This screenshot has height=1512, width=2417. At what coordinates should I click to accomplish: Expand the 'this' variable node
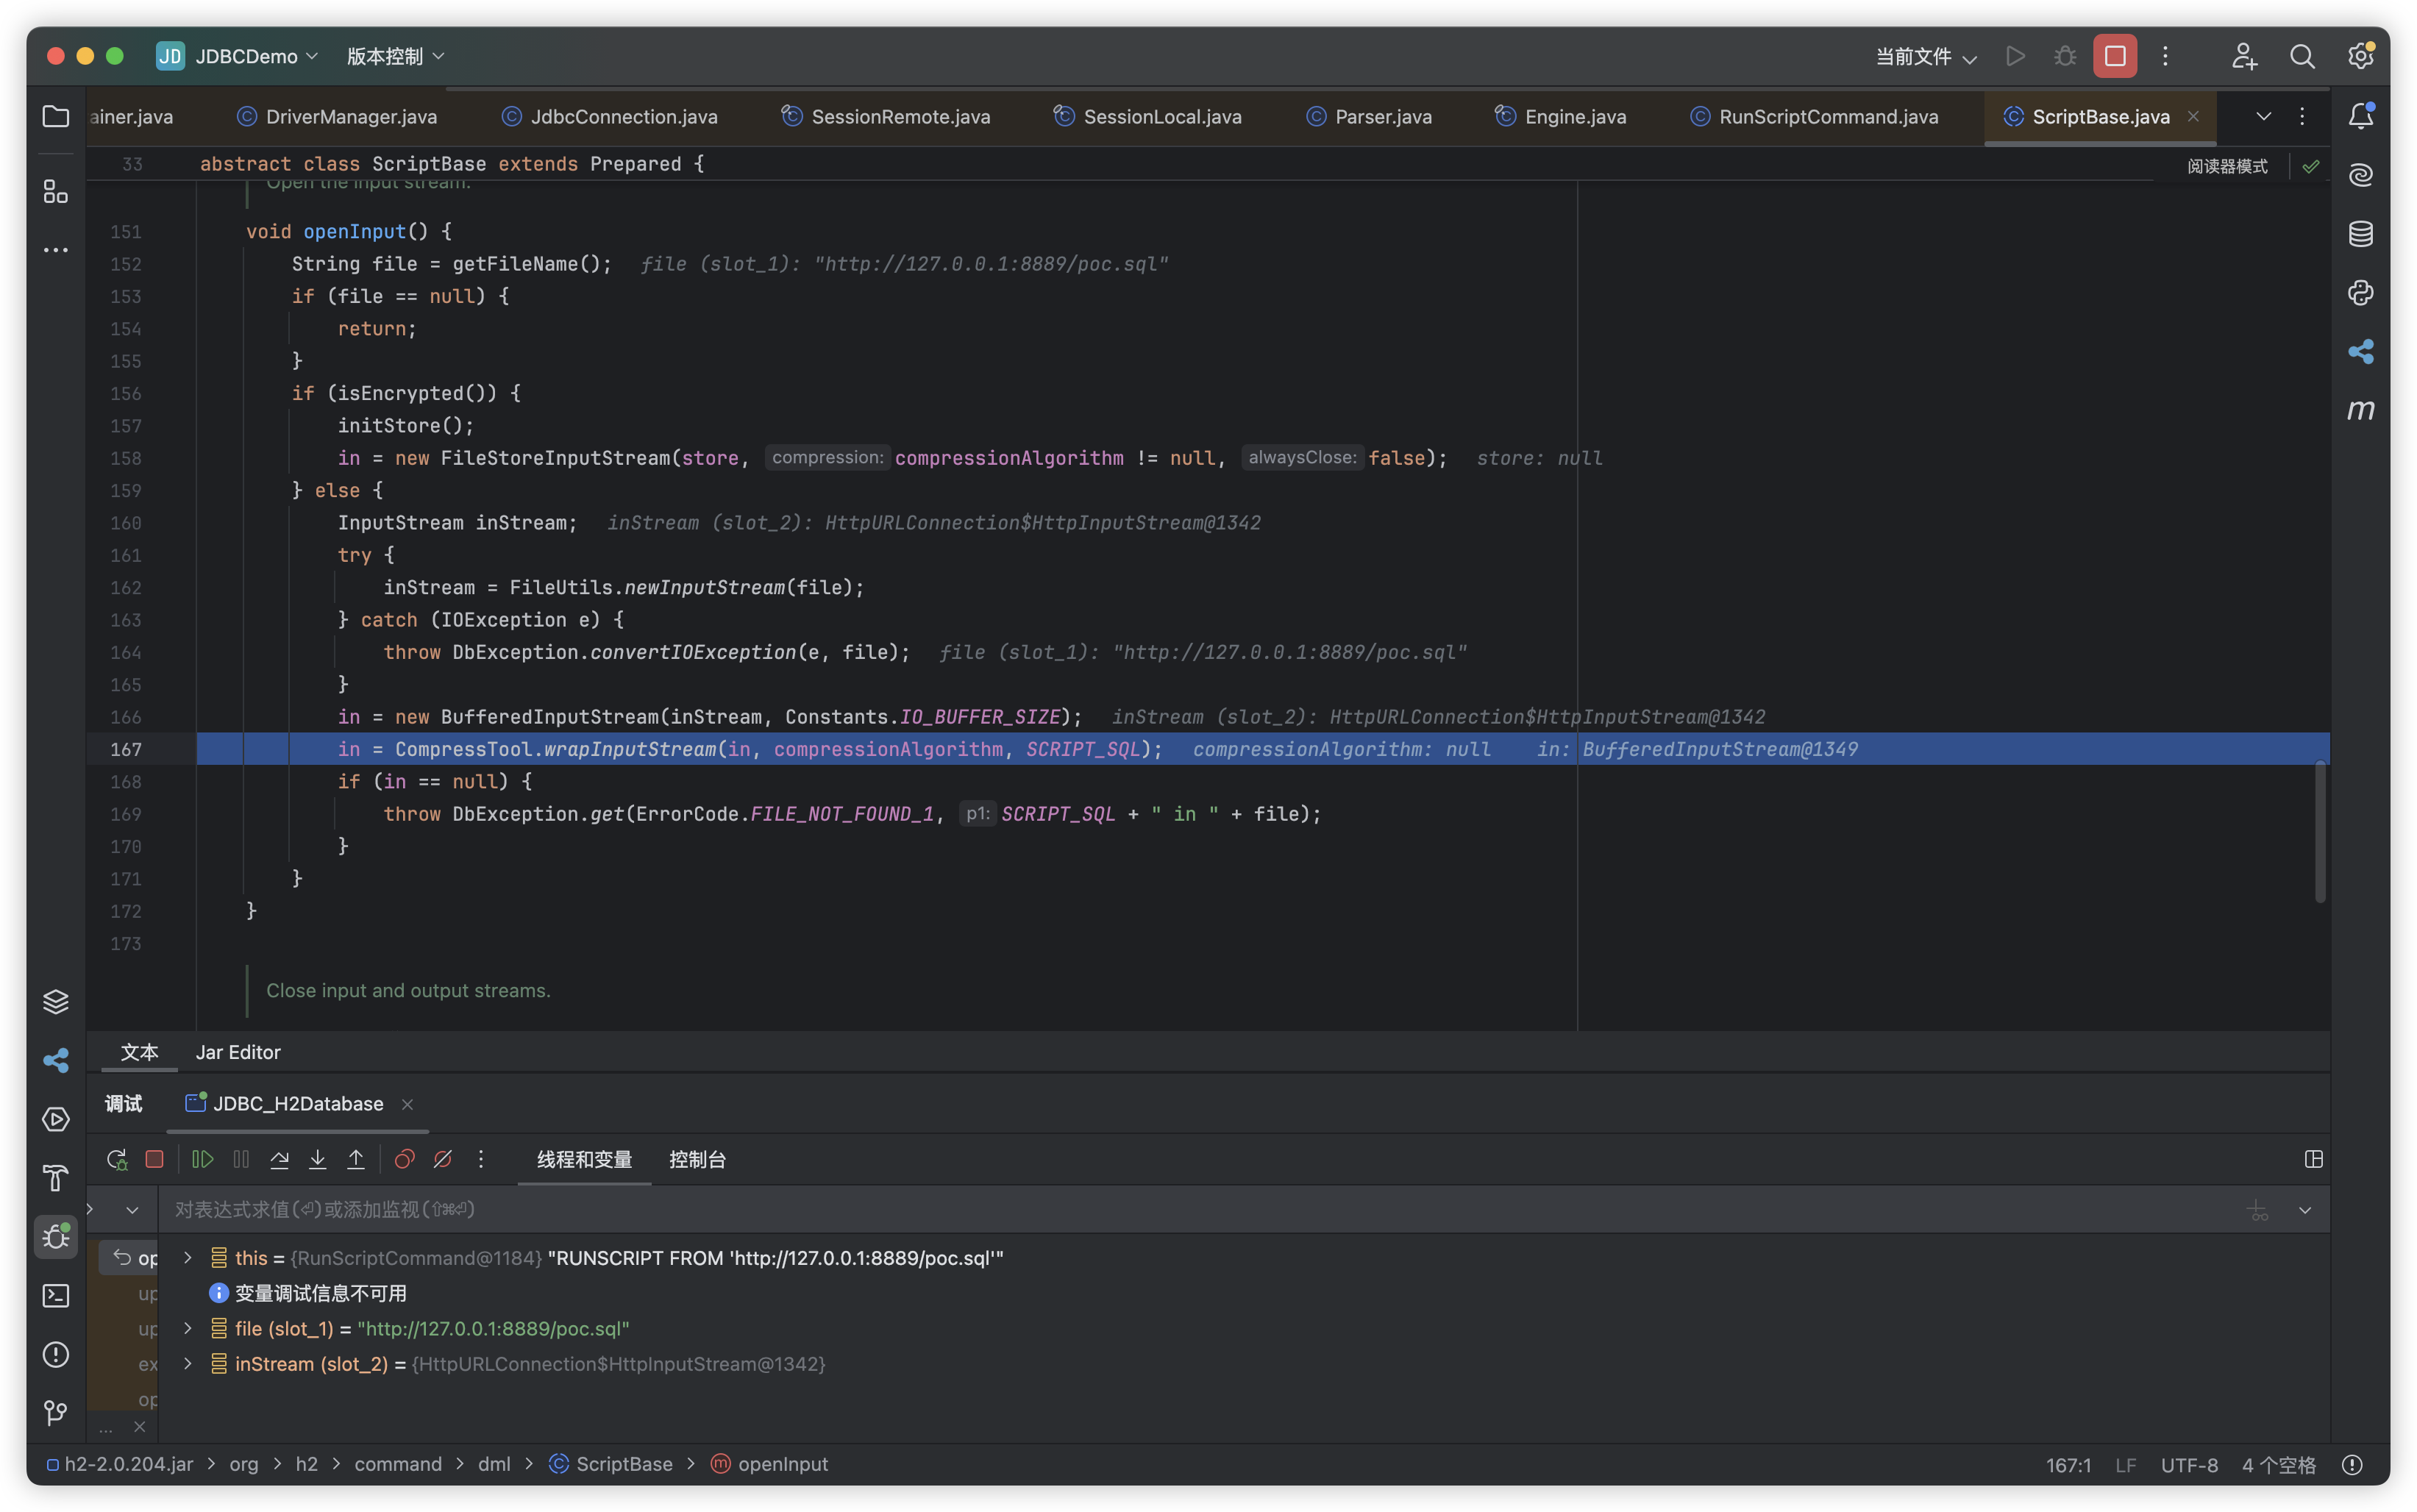point(187,1258)
